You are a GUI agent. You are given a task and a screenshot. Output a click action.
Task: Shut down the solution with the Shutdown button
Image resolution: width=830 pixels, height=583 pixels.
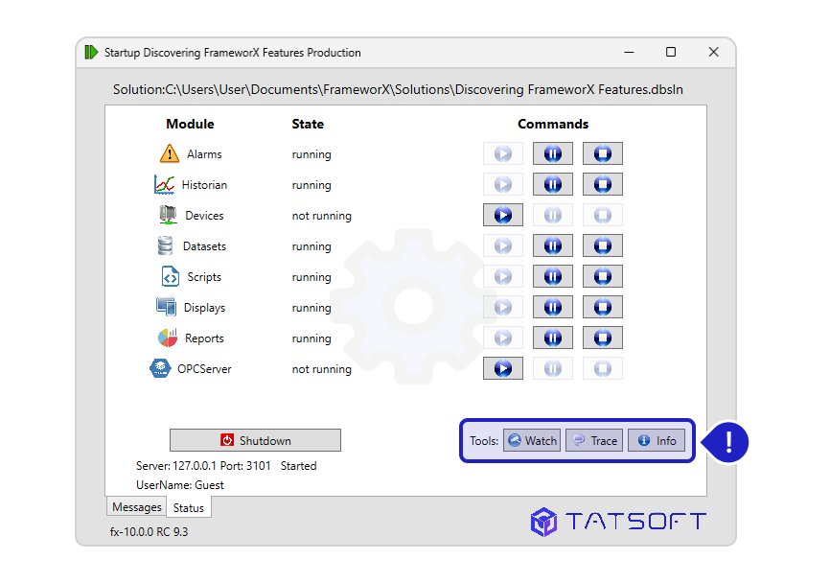(x=255, y=440)
